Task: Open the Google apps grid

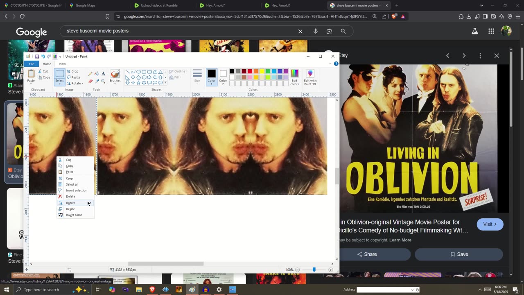Action: 491,31
